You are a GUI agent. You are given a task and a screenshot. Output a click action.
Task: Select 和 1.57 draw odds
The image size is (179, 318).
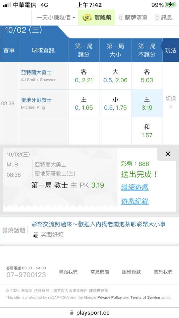[147, 131]
